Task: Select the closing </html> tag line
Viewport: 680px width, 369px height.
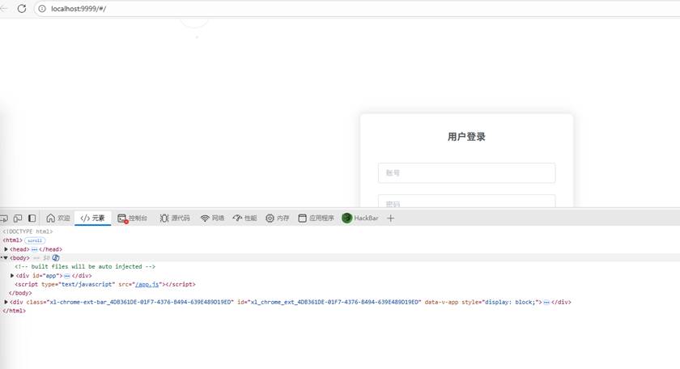Action: [15, 311]
